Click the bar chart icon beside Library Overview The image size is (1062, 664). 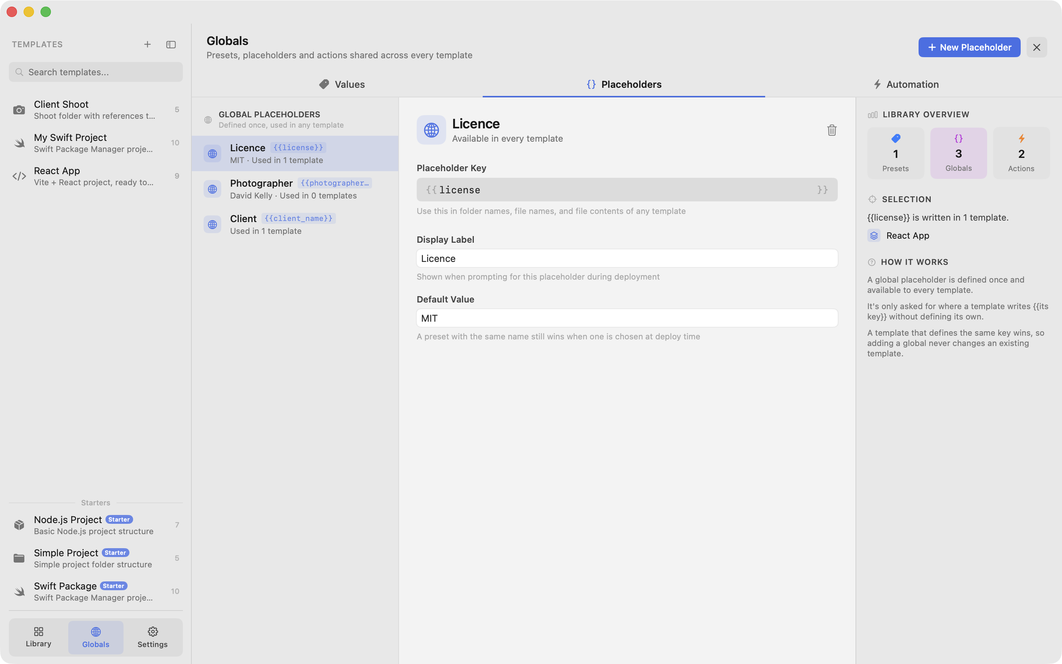872,115
